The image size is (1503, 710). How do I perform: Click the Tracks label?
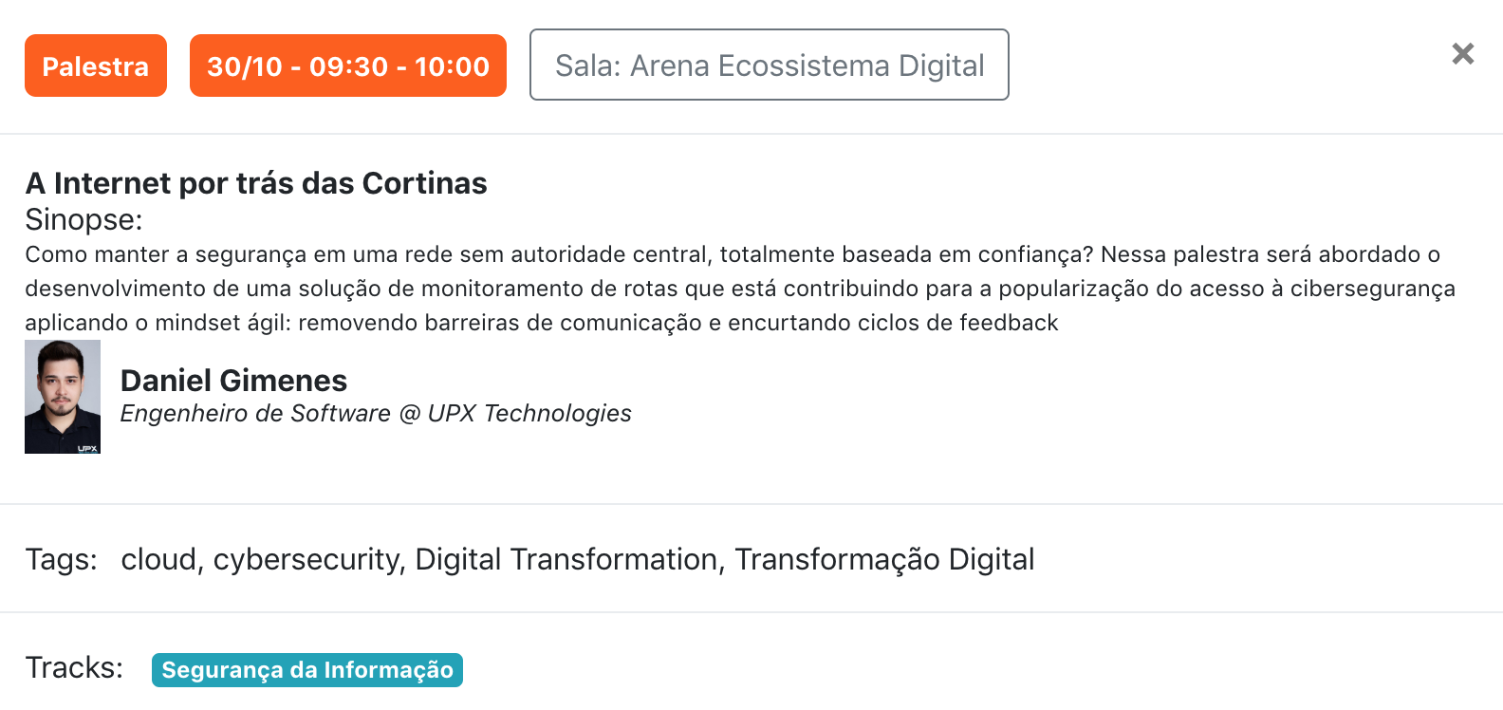(74, 667)
